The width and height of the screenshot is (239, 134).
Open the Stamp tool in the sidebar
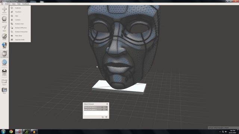(x=4, y=45)
